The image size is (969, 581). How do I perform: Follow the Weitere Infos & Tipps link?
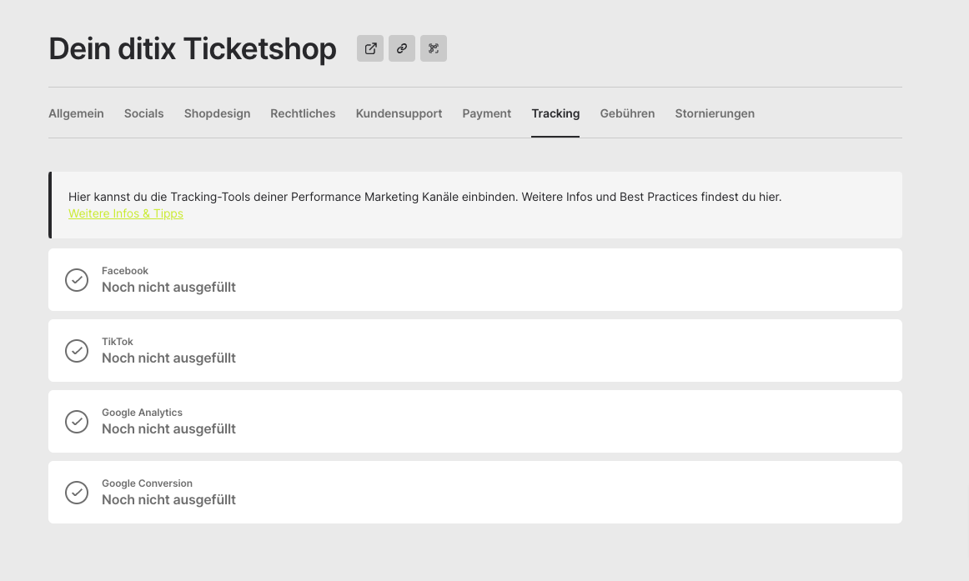click(125, 213)
